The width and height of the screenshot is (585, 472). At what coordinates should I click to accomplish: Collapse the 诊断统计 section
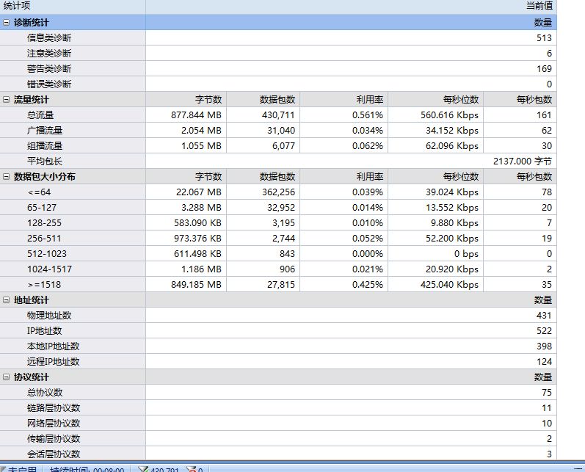pos(6,22)
